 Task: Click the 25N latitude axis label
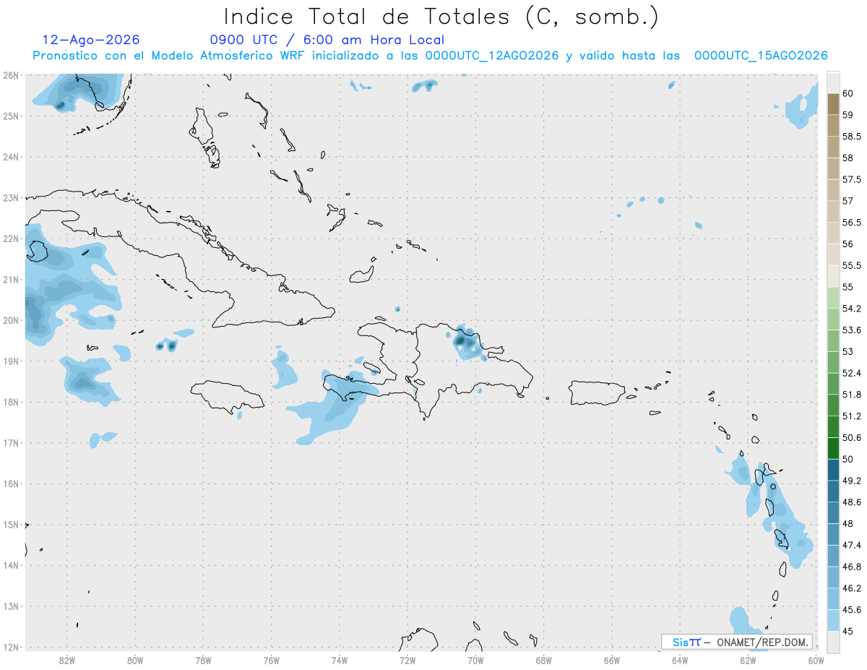10,116
